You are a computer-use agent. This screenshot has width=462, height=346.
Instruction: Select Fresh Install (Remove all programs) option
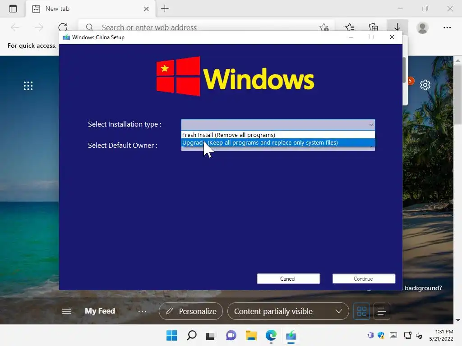point(278,135)
